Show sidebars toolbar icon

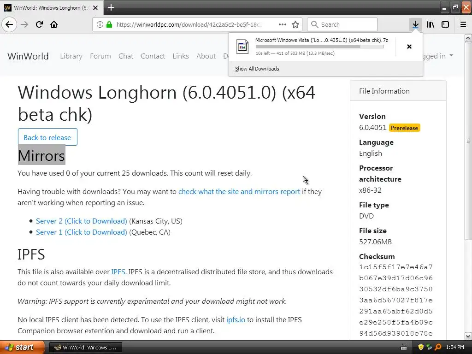[x=445, y=24]
